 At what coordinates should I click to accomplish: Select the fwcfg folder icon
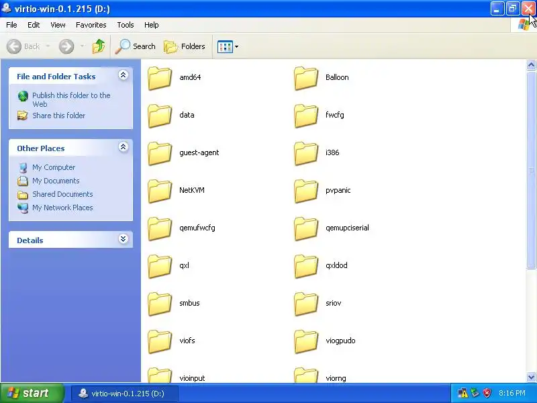point(306,116)
